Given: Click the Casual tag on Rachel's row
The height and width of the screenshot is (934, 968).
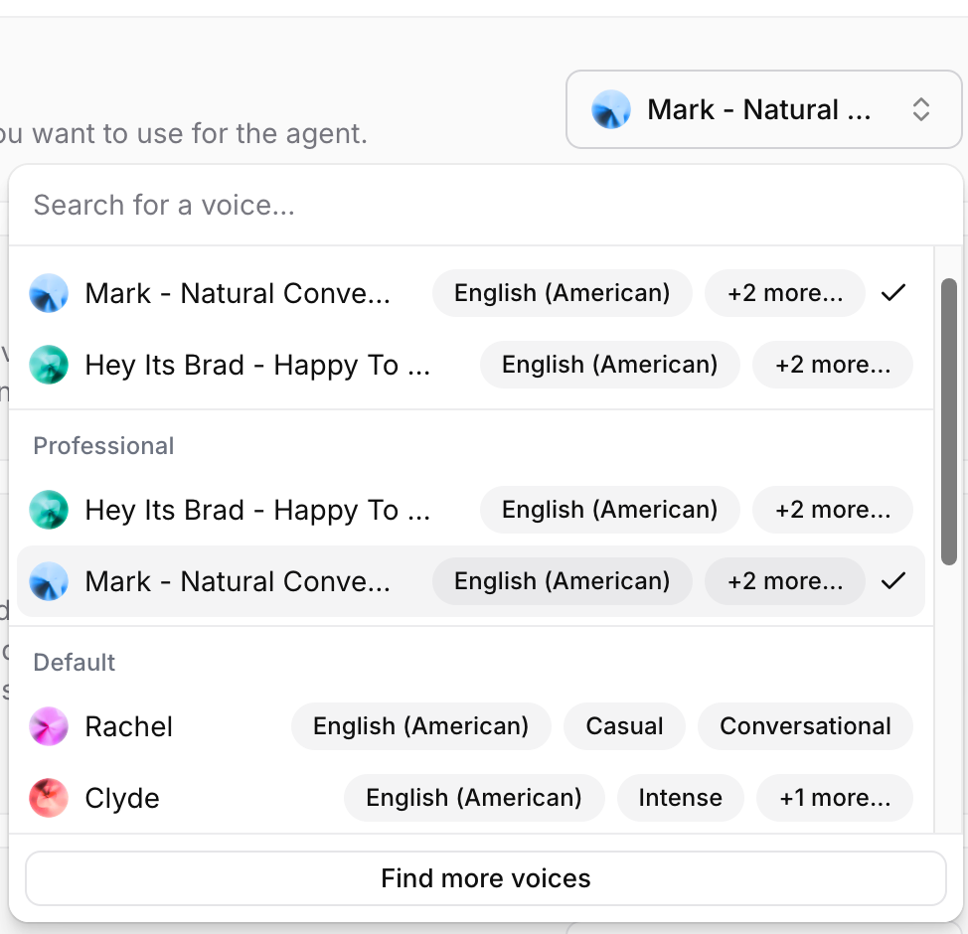Looking at the screenshot, I should point(624,726).
